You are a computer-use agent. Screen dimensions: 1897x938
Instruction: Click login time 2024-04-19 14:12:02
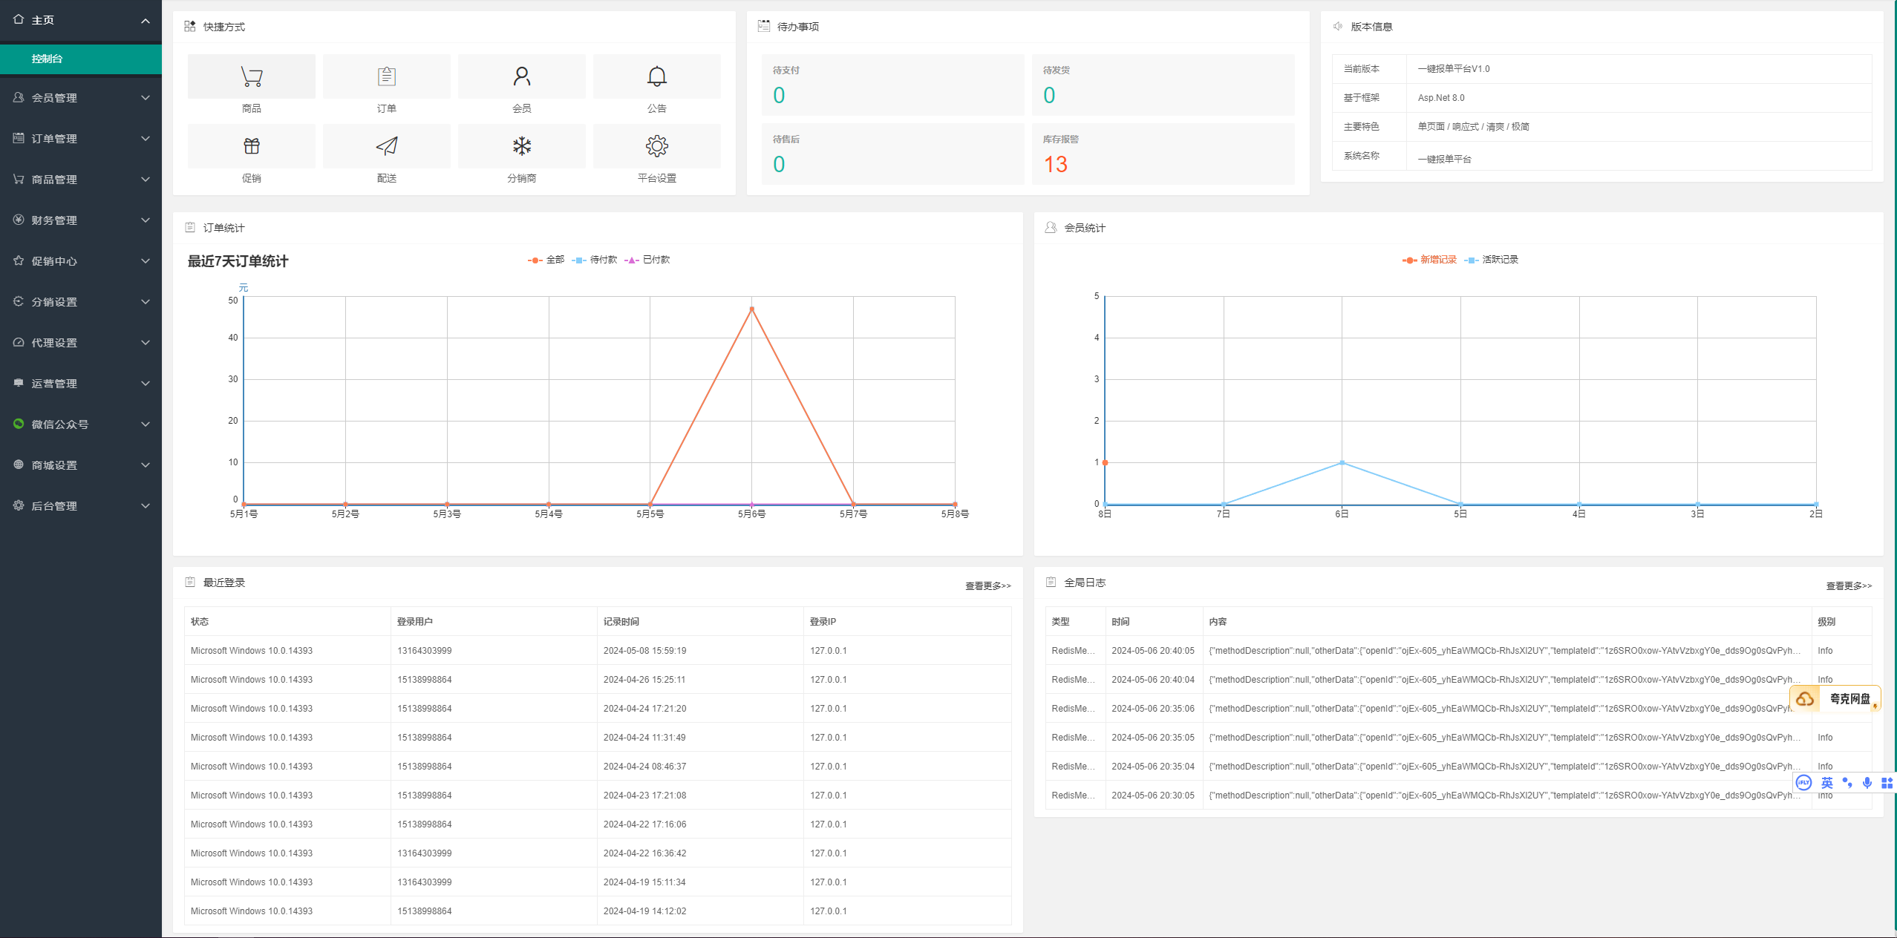point(644,911)
